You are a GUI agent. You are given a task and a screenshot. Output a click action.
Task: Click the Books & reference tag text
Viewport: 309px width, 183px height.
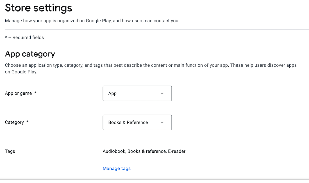[x=147, y=151]
